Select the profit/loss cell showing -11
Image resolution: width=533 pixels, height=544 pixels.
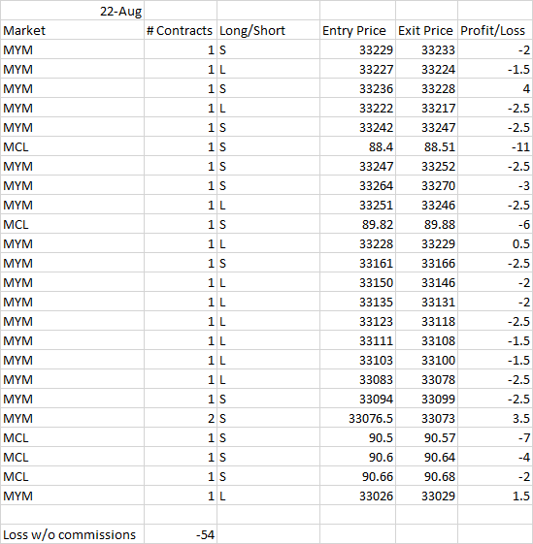tap(495, 146)
